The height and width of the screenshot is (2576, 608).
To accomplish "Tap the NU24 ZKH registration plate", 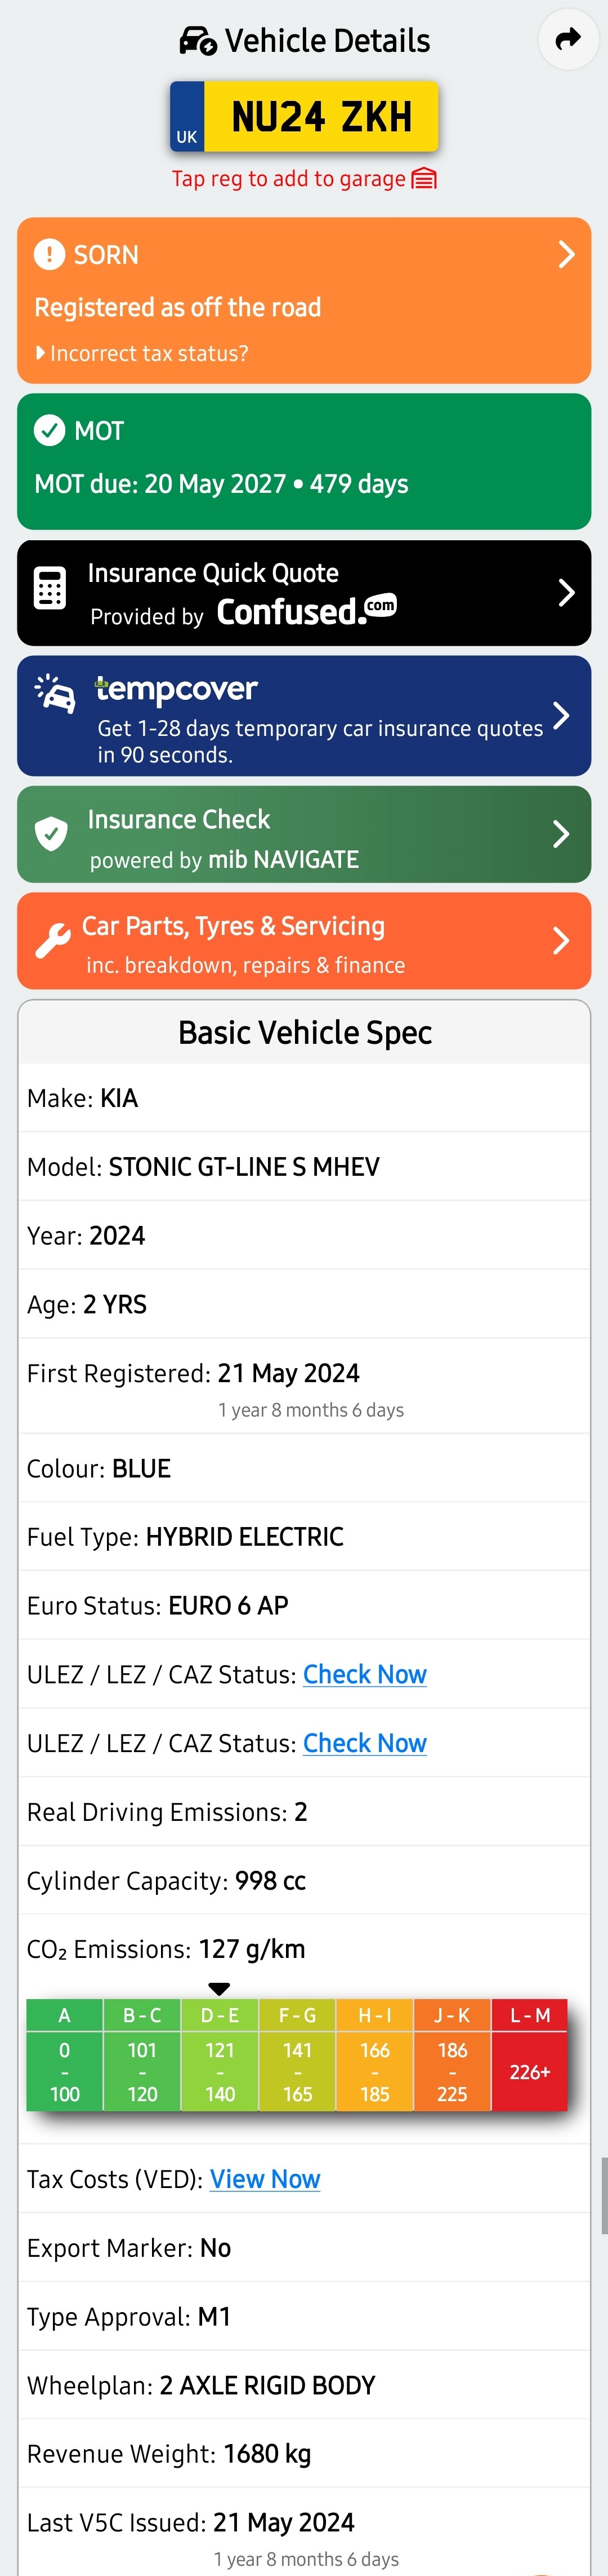I will tap(305, 117).
